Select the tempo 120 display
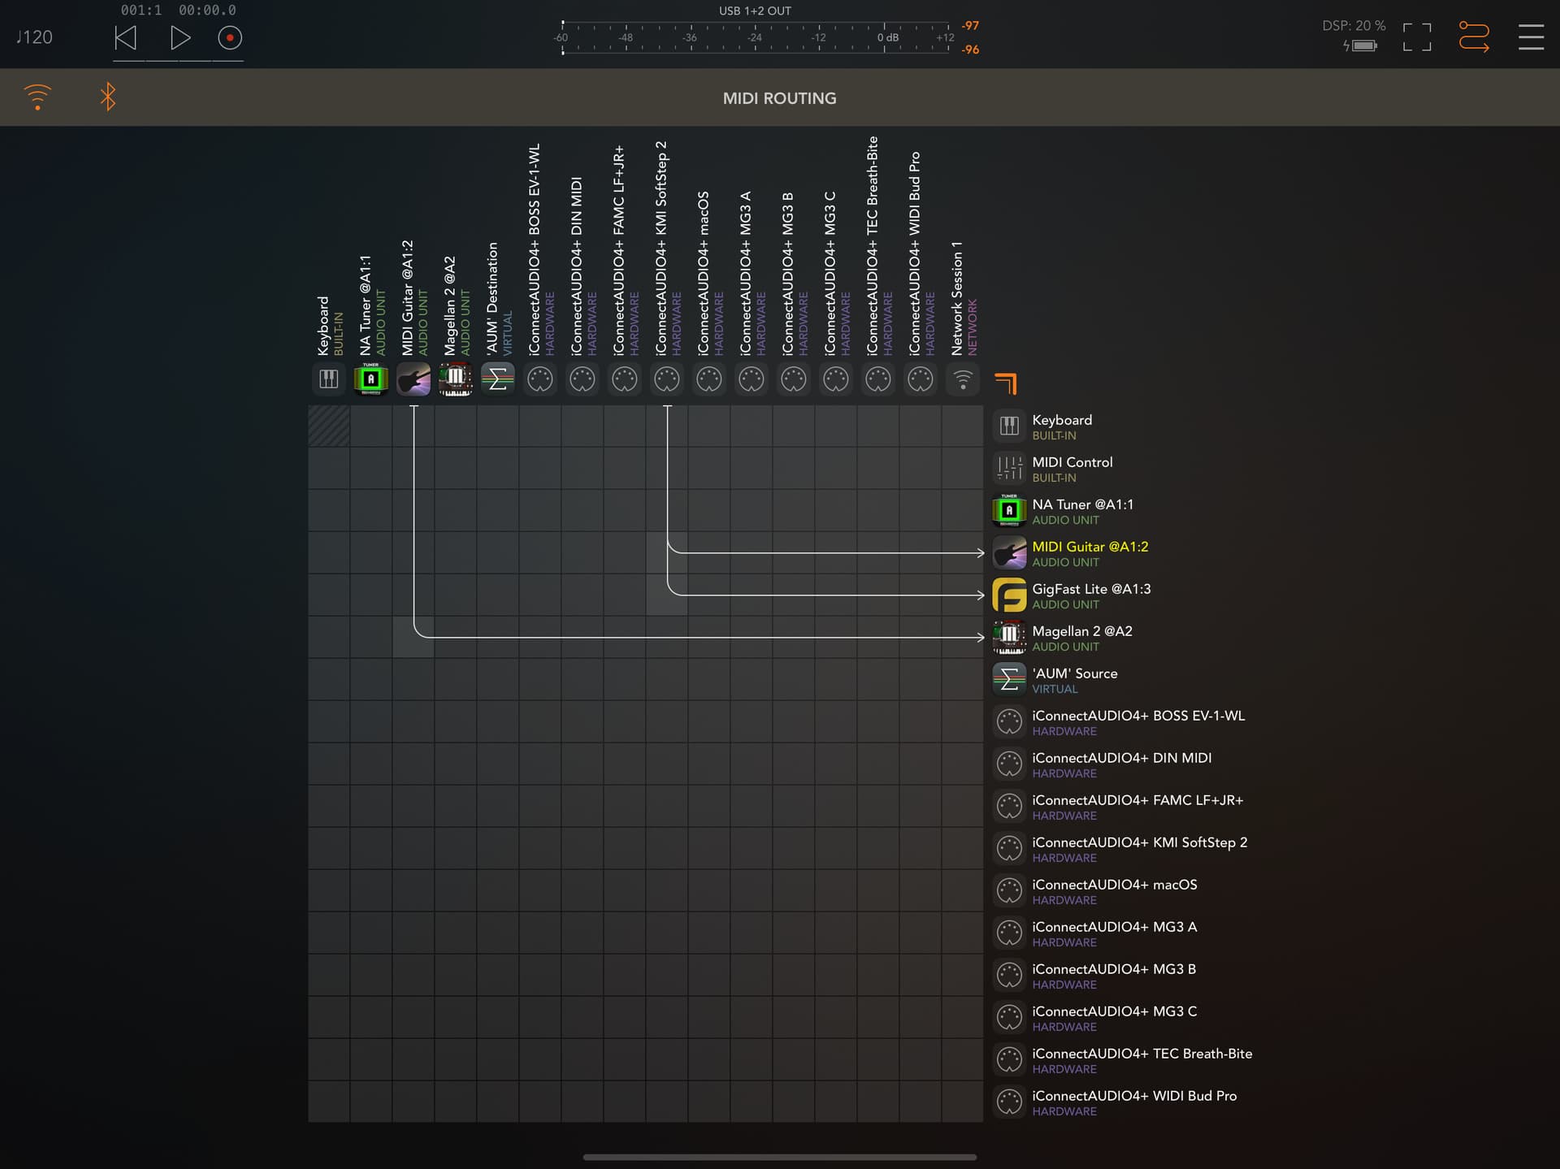The height and width of the screenshot is (1169, 1560). 34,37
